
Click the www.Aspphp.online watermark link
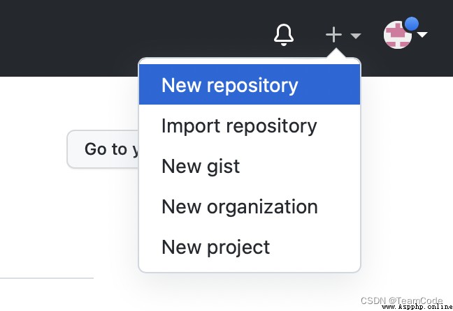point(417,307)
